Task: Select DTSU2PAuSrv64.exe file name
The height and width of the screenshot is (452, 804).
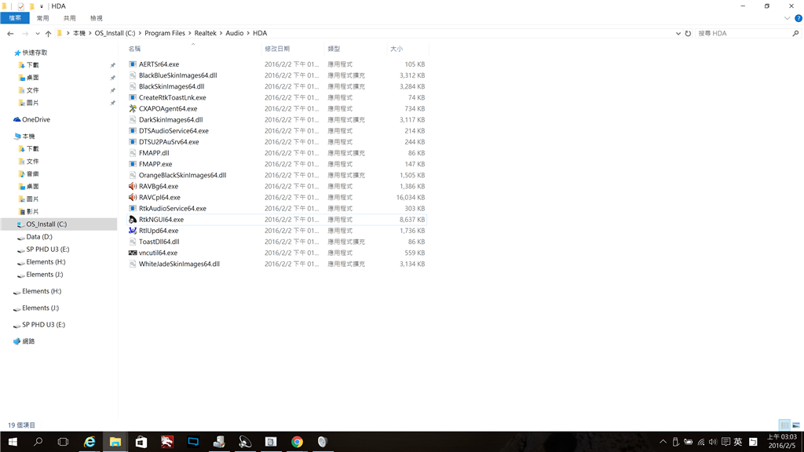Action: [x=169, y=142]
